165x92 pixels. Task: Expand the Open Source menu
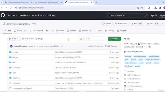(39, 15)
